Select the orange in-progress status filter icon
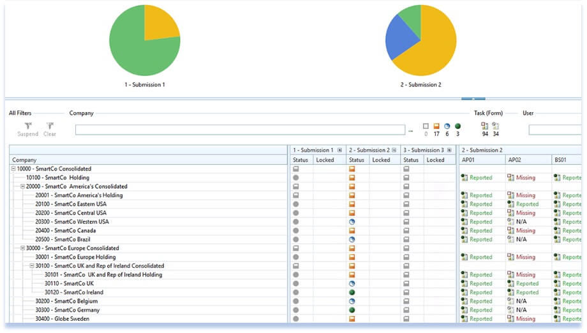The width and height of the screenshot is (587, 333). (x=436, y=126)
